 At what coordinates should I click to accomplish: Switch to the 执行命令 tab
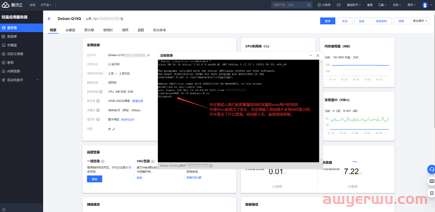(160, 30)
